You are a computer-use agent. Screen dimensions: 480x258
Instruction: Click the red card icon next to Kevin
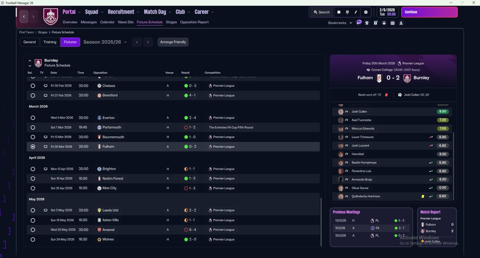coord(386,95)
